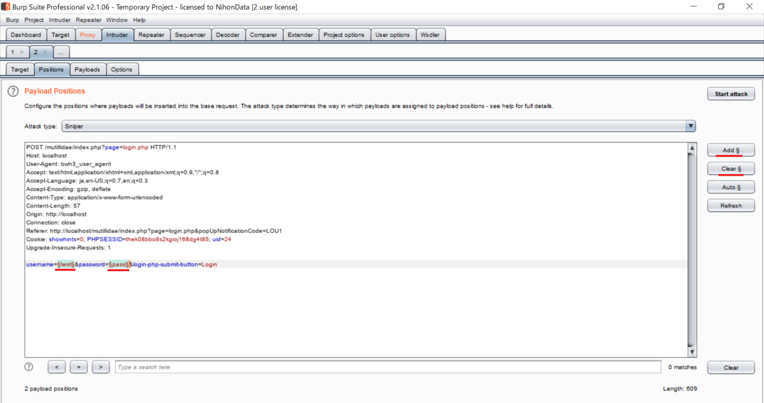Open the Window menu

(117, 20)
